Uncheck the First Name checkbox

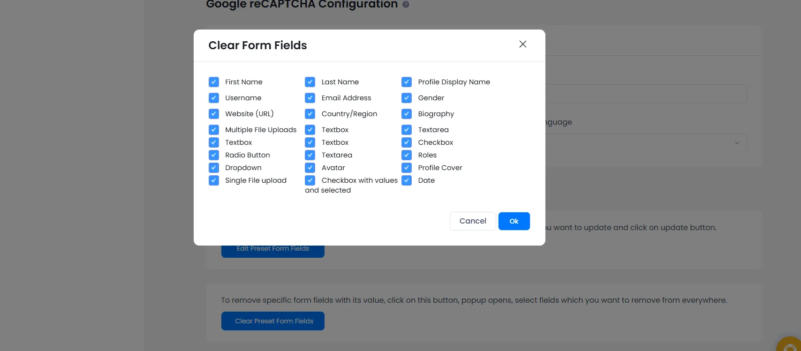coord(214,82)
